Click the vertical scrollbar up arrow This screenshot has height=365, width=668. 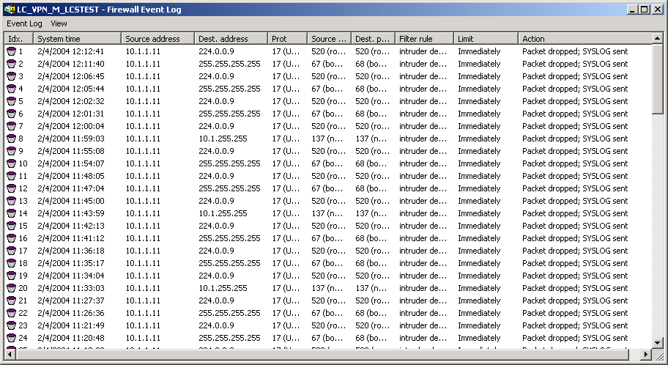658,39
